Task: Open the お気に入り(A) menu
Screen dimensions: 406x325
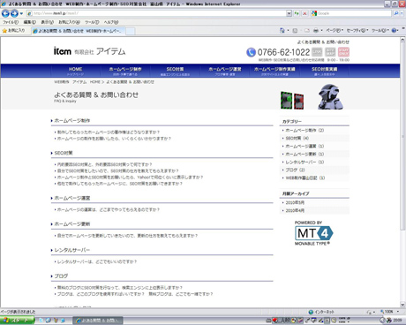Action: click(69, 22)
